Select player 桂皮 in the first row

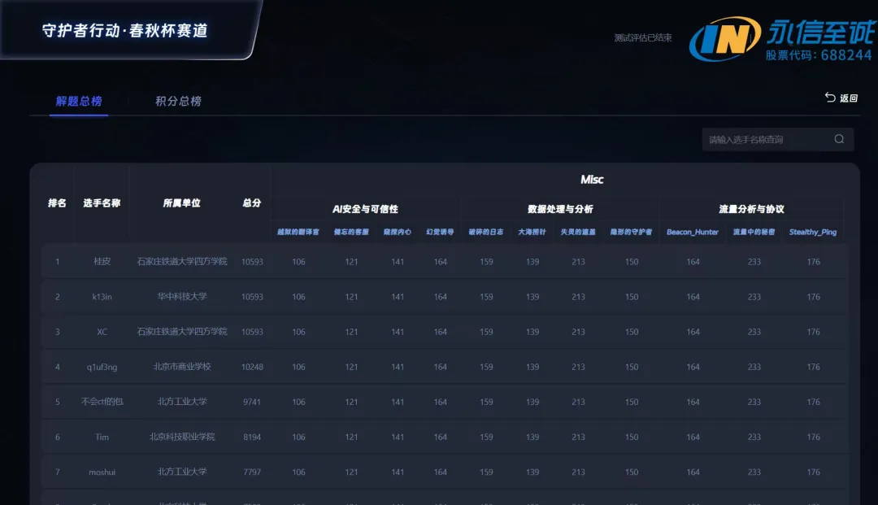point(102,262)
